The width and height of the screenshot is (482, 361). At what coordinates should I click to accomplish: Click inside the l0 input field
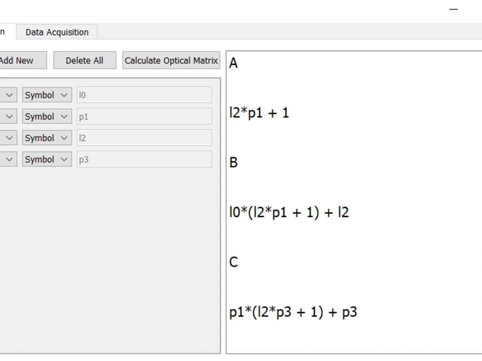(x=144, y=95)
